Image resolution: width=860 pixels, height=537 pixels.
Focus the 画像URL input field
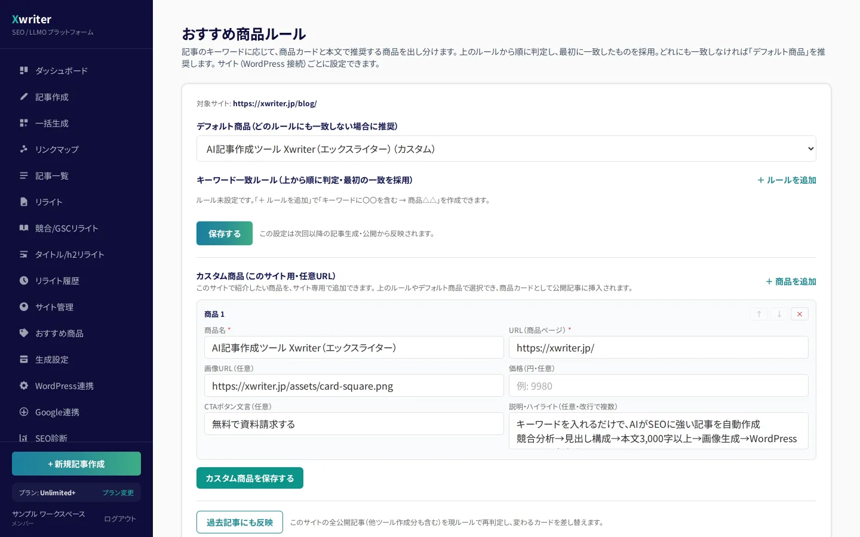click(354, 385)
